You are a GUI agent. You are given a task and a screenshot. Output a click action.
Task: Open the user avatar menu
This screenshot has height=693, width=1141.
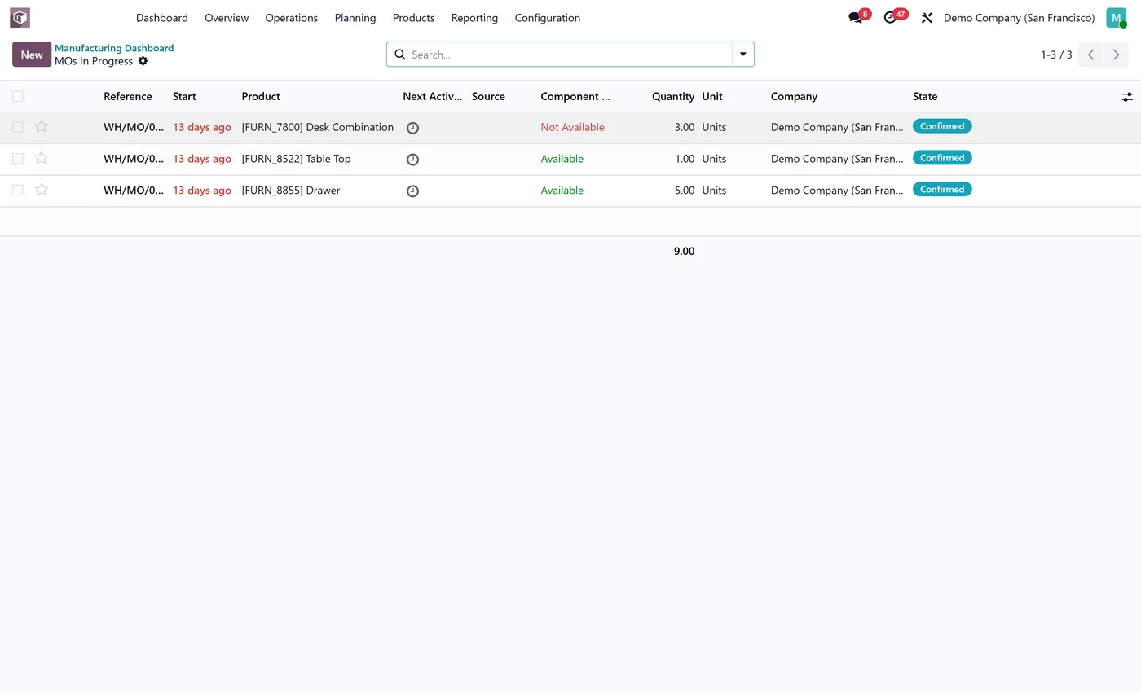tap(1116, 18)
